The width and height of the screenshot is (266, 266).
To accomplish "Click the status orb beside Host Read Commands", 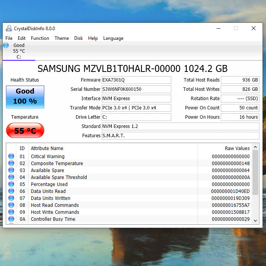I will pyautogui.click(x=11, y=205).
